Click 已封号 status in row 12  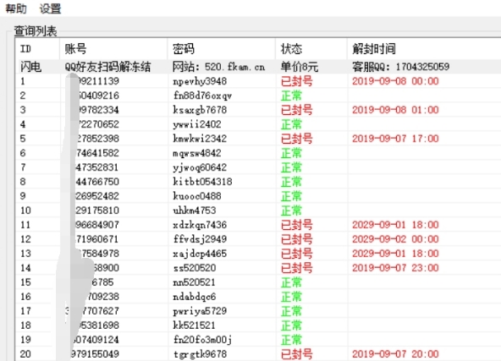click(296, 239)
